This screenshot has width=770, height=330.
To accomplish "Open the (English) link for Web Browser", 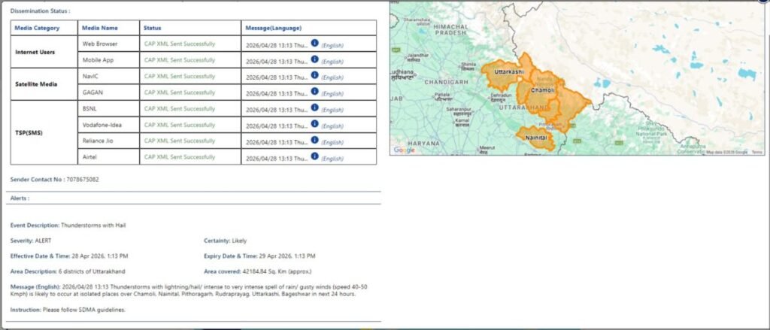I will 332,45.
